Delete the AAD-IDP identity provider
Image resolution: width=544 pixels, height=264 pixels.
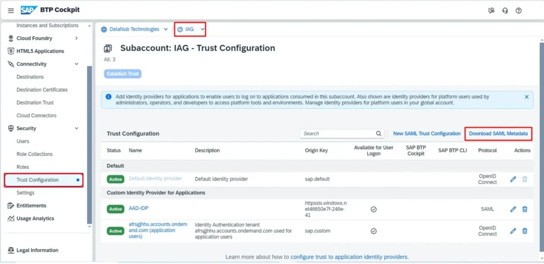(x=525, y=209)
